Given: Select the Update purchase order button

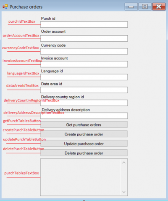Looking at the screenshot, I should coord(84,143).
